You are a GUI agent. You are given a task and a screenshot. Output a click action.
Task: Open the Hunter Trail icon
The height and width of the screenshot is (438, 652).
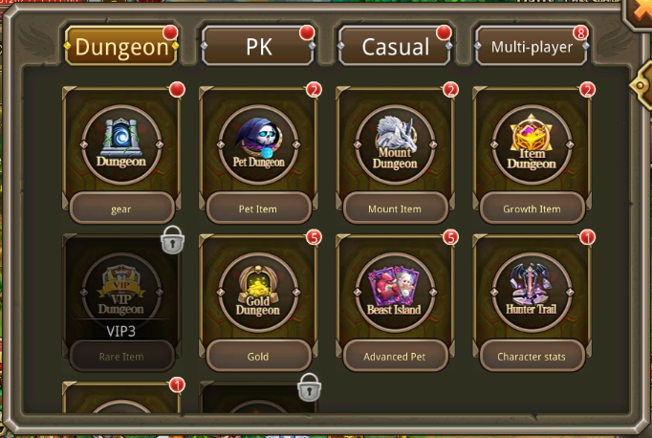click(532, 292)
